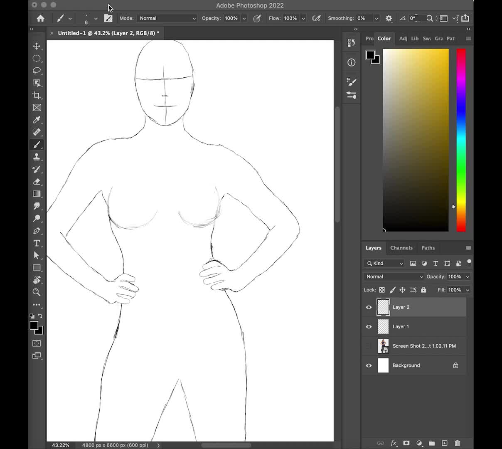The image size is (502, 449).
Task: Hide Layer 2 with eye icon
Action: coord(369,307)
